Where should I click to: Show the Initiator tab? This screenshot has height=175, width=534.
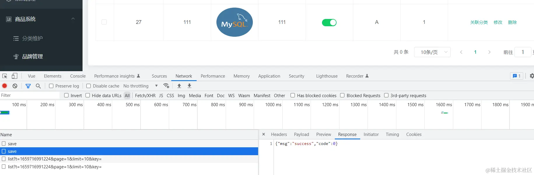tap(371, 134)
